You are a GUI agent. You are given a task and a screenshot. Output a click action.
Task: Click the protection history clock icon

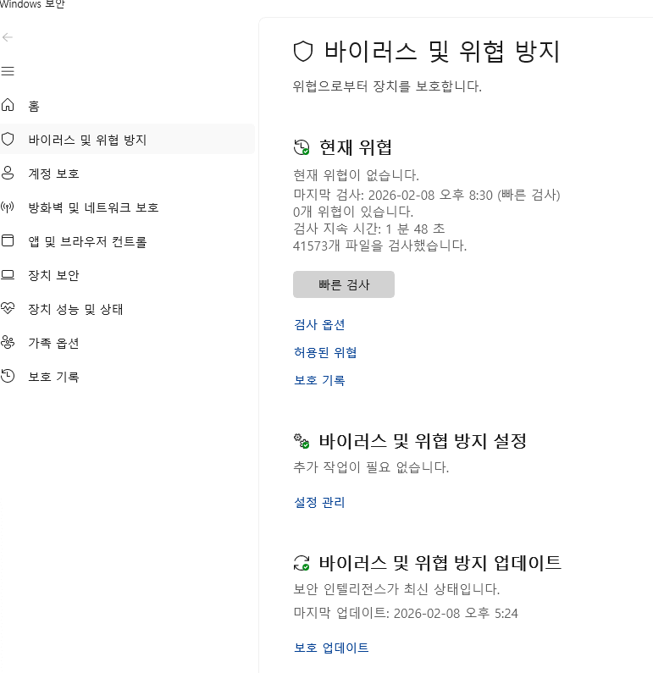[8, 377]
